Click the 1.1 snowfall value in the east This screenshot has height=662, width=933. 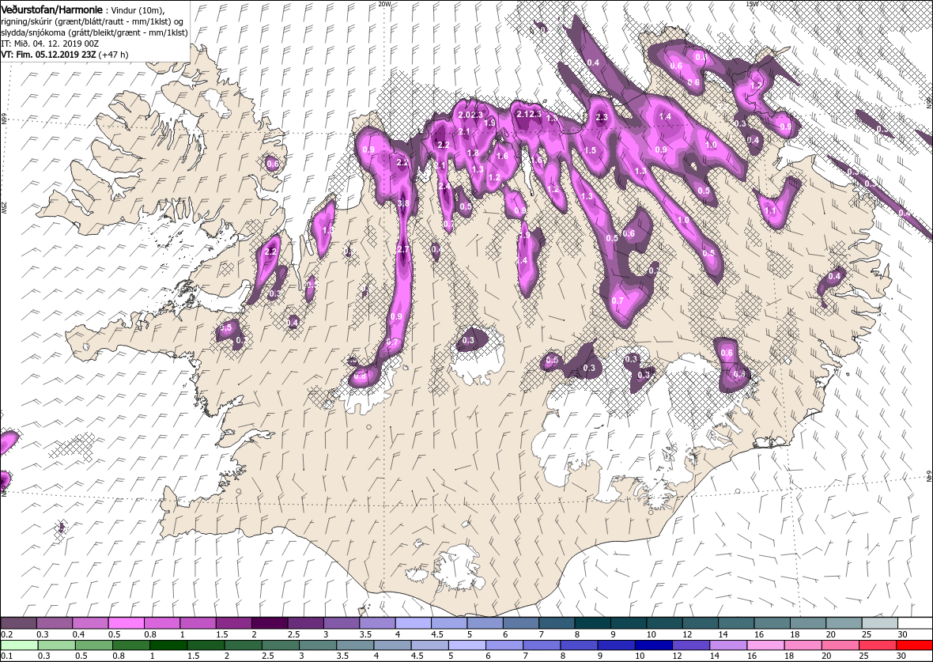coord(770,210)
